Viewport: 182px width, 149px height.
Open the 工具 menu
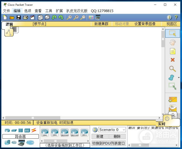(49, 11)
